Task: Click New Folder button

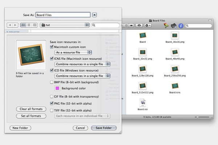Action: tap(20, 128)
